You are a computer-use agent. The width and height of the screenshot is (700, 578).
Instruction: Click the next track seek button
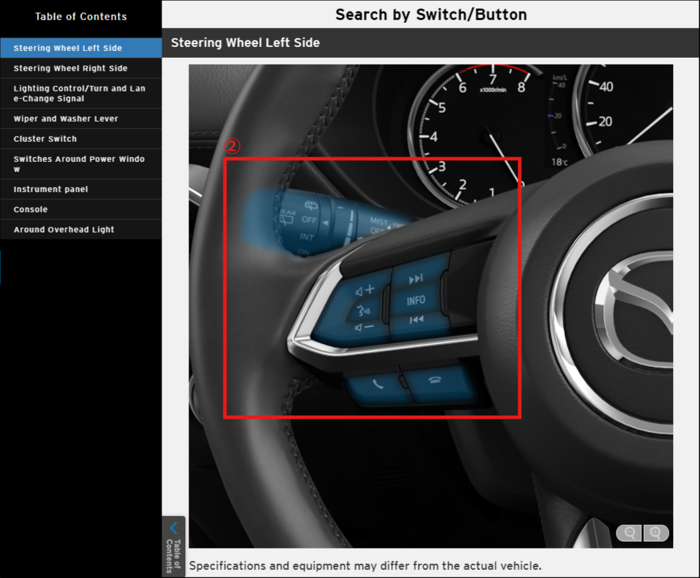coord(416,279)
